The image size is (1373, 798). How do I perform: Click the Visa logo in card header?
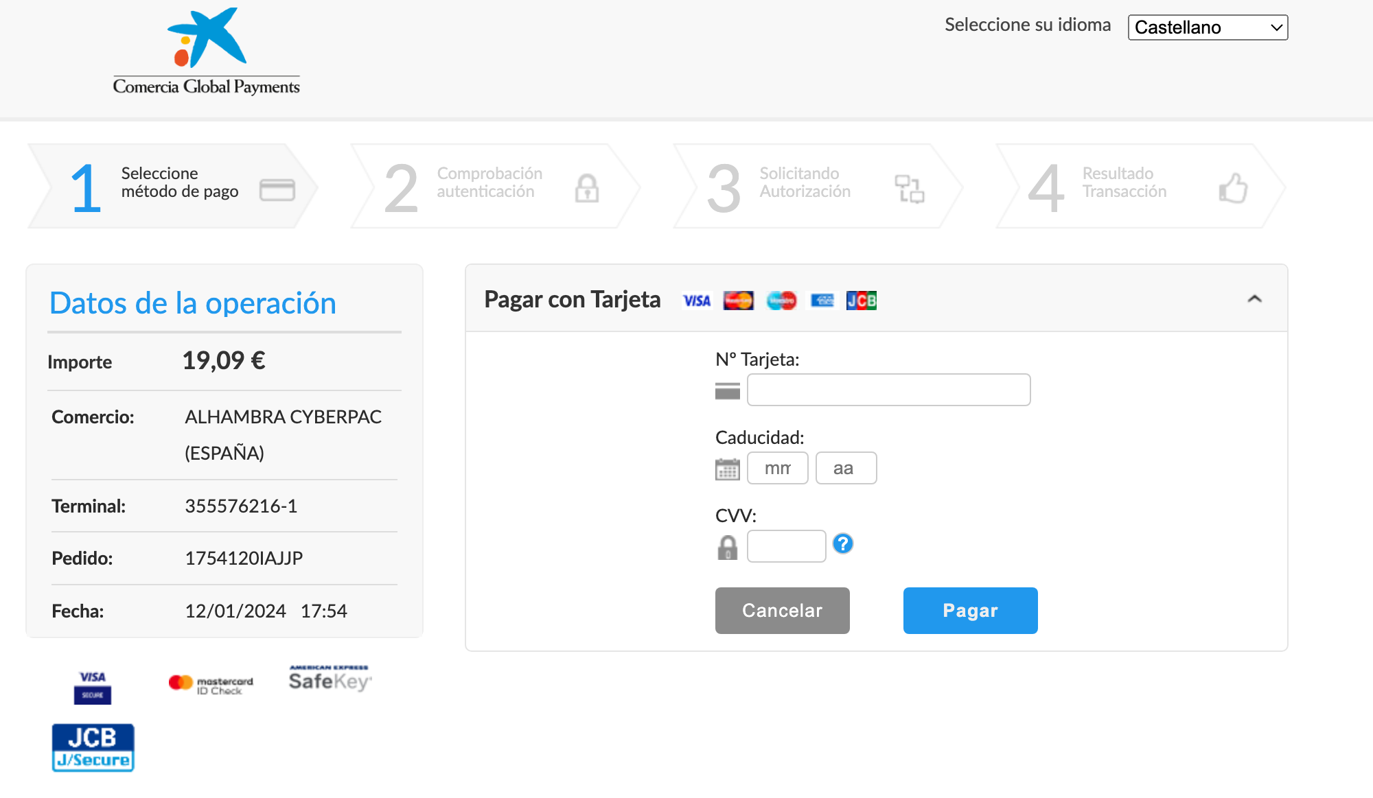[x=697, y=301]
